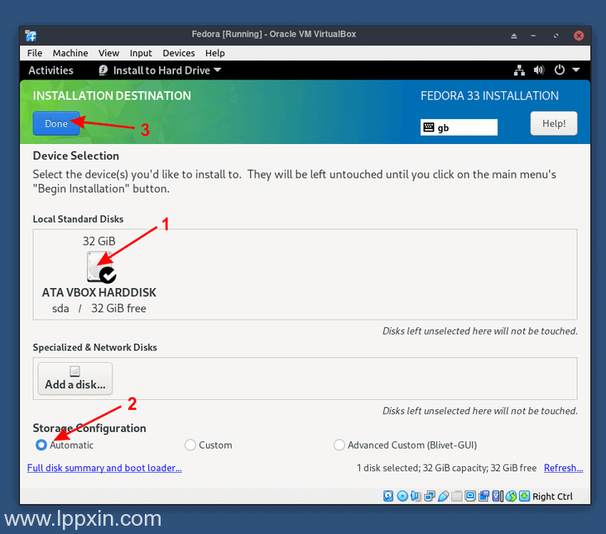Click the USB devices status icon
Viewport: 606px width, 534px height.
pos(443,496)
